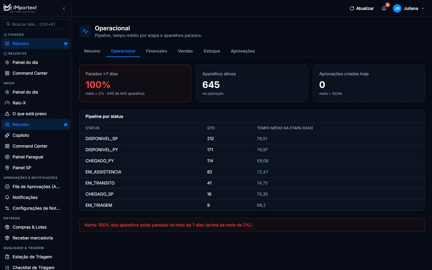432x270 pixels.
Task: Click the red 'Alerta: 100% dos aparelhos' banner
Action: click(252, 225)
